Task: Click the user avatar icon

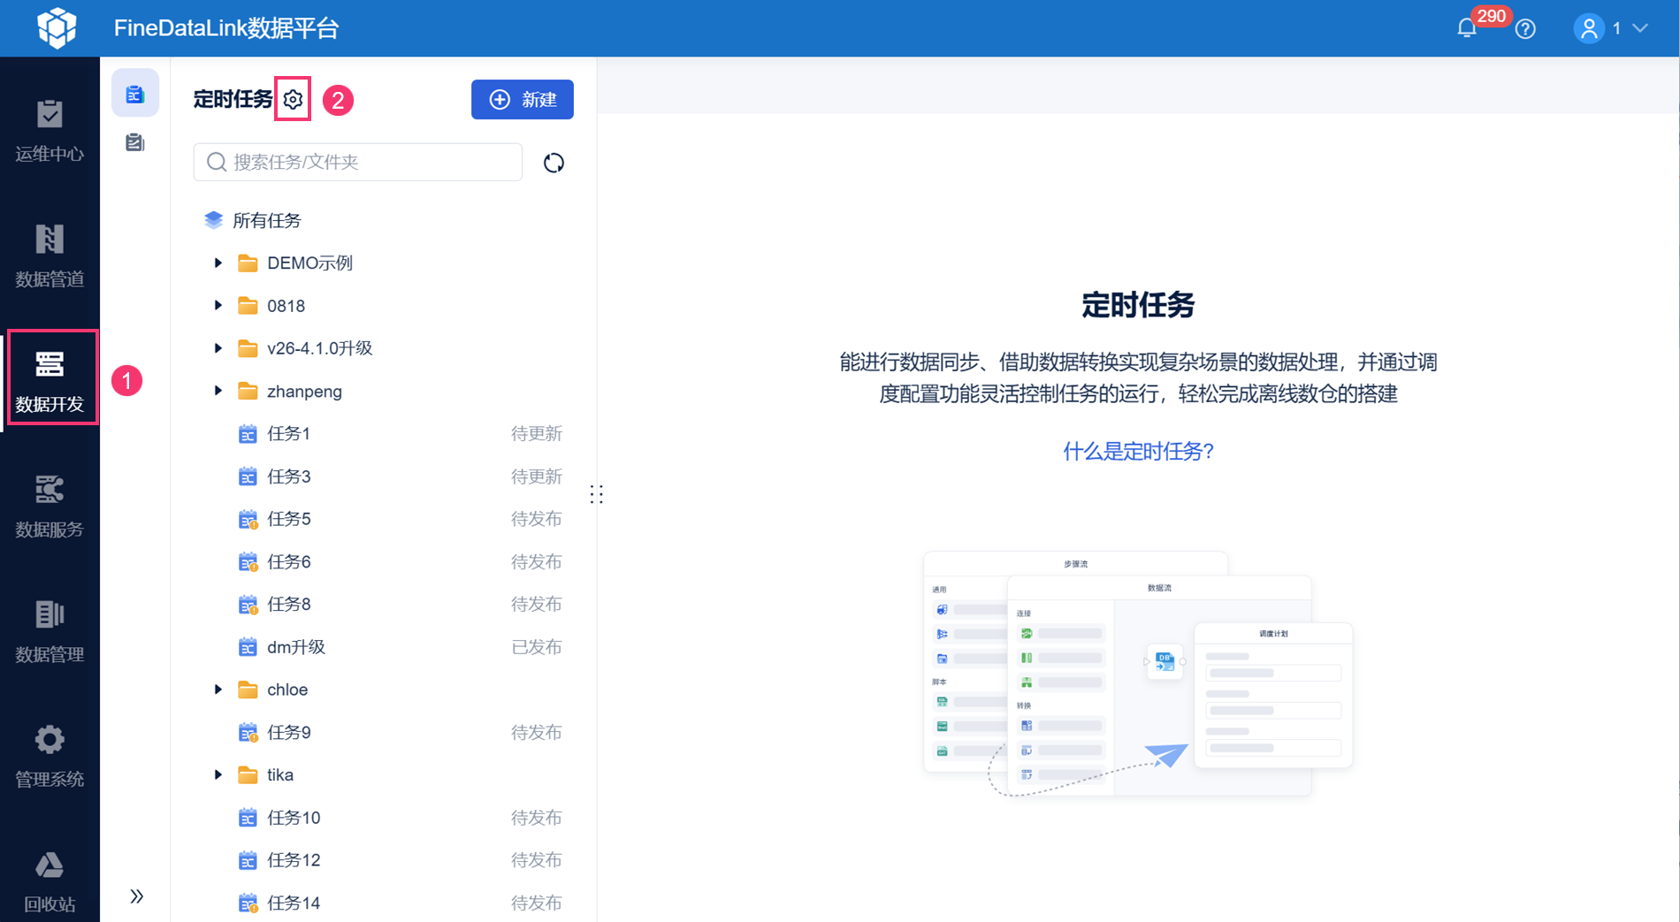Action: [1589, 28]
